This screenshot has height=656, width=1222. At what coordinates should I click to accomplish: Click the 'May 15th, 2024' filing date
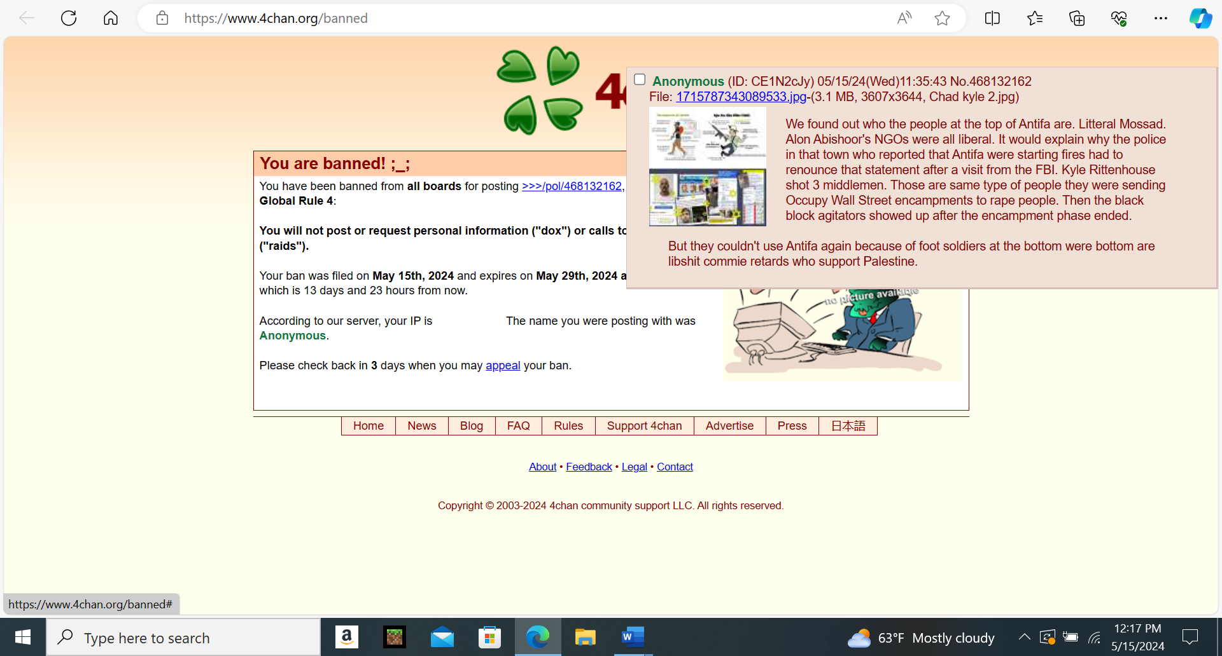tap(413, 276)
